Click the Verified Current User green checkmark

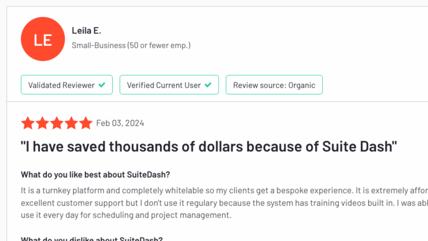point(208,85)
